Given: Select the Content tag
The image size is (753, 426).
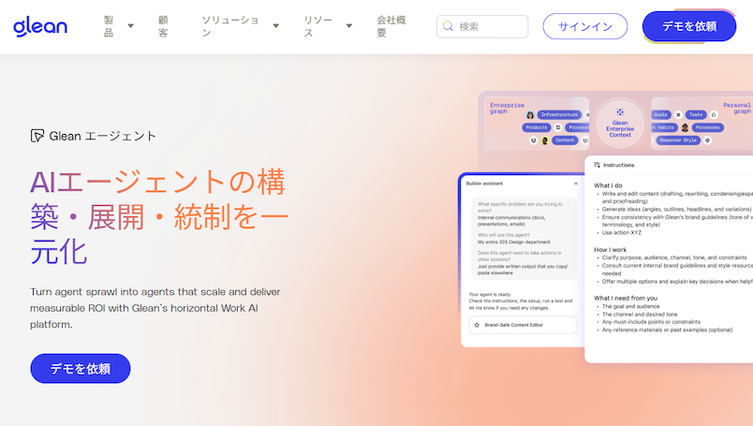Looking at the screenshot, I should pyautogui.click(x=565, y=140).
